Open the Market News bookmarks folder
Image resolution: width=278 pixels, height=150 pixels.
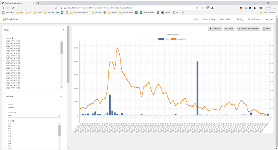point(126,12)
